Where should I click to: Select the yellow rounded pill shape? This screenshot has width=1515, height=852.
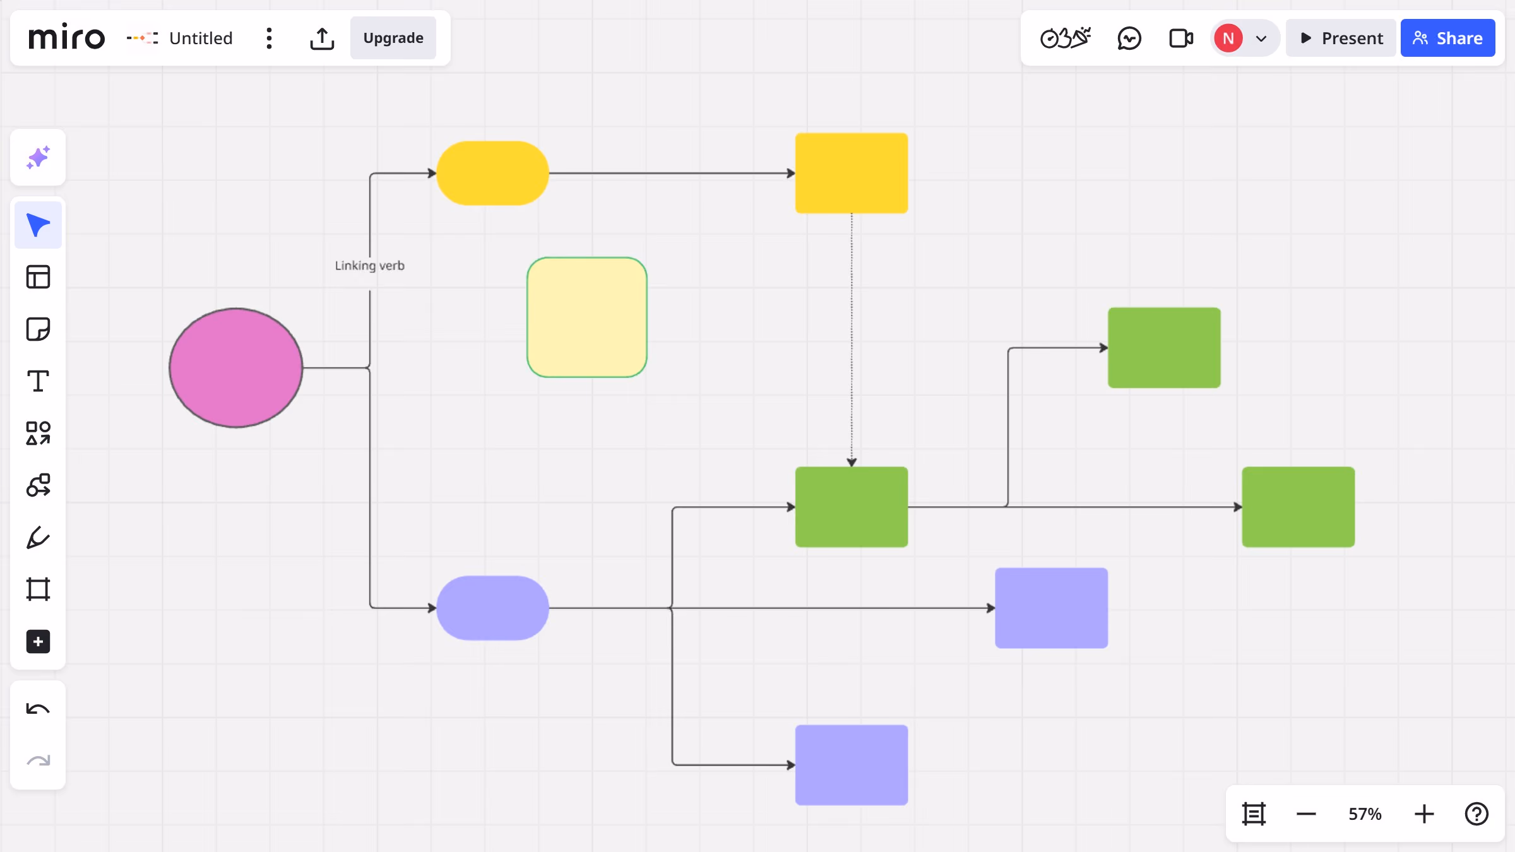pyautogui.click(x=492, y=173)
